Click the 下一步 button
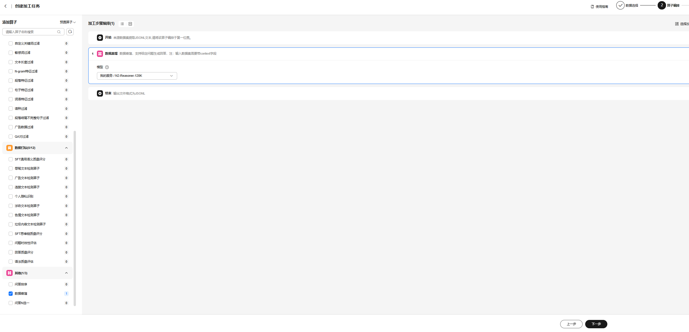 (596, 324)
